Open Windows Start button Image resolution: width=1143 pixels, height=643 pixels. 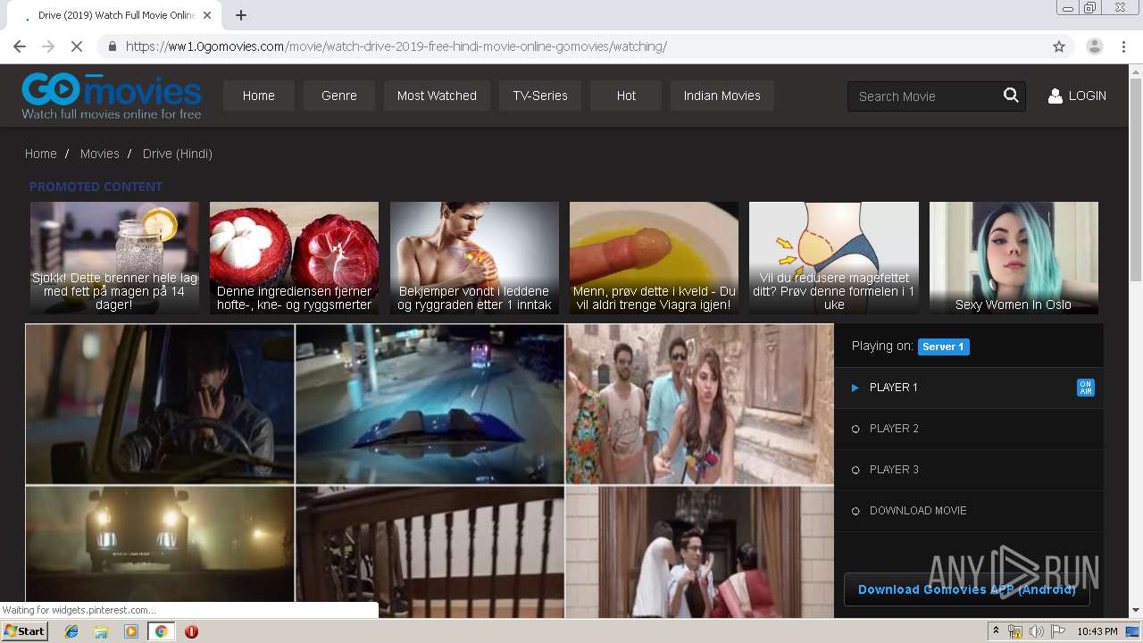25,631
